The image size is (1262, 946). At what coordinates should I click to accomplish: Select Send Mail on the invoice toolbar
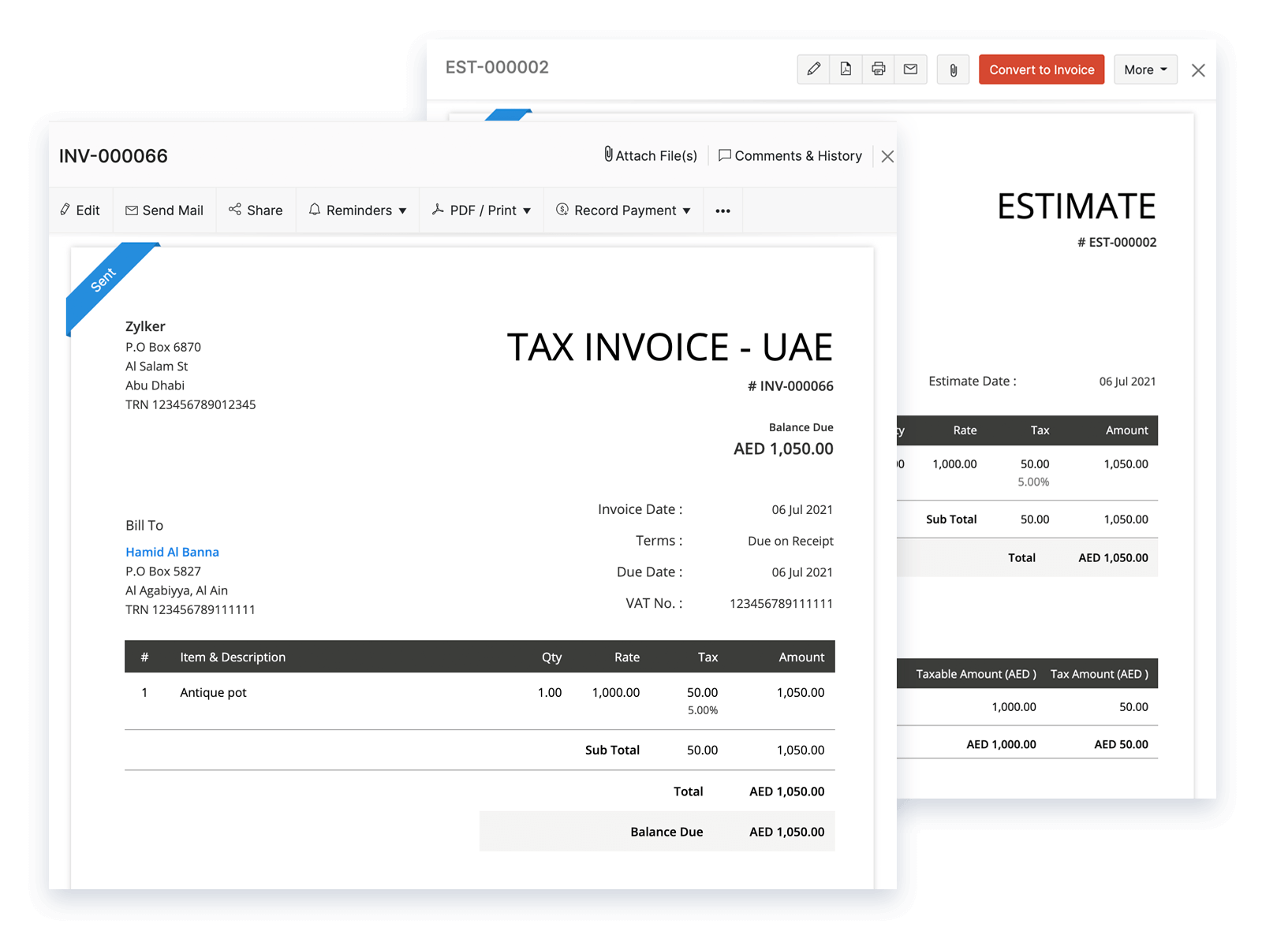[164, 210]
